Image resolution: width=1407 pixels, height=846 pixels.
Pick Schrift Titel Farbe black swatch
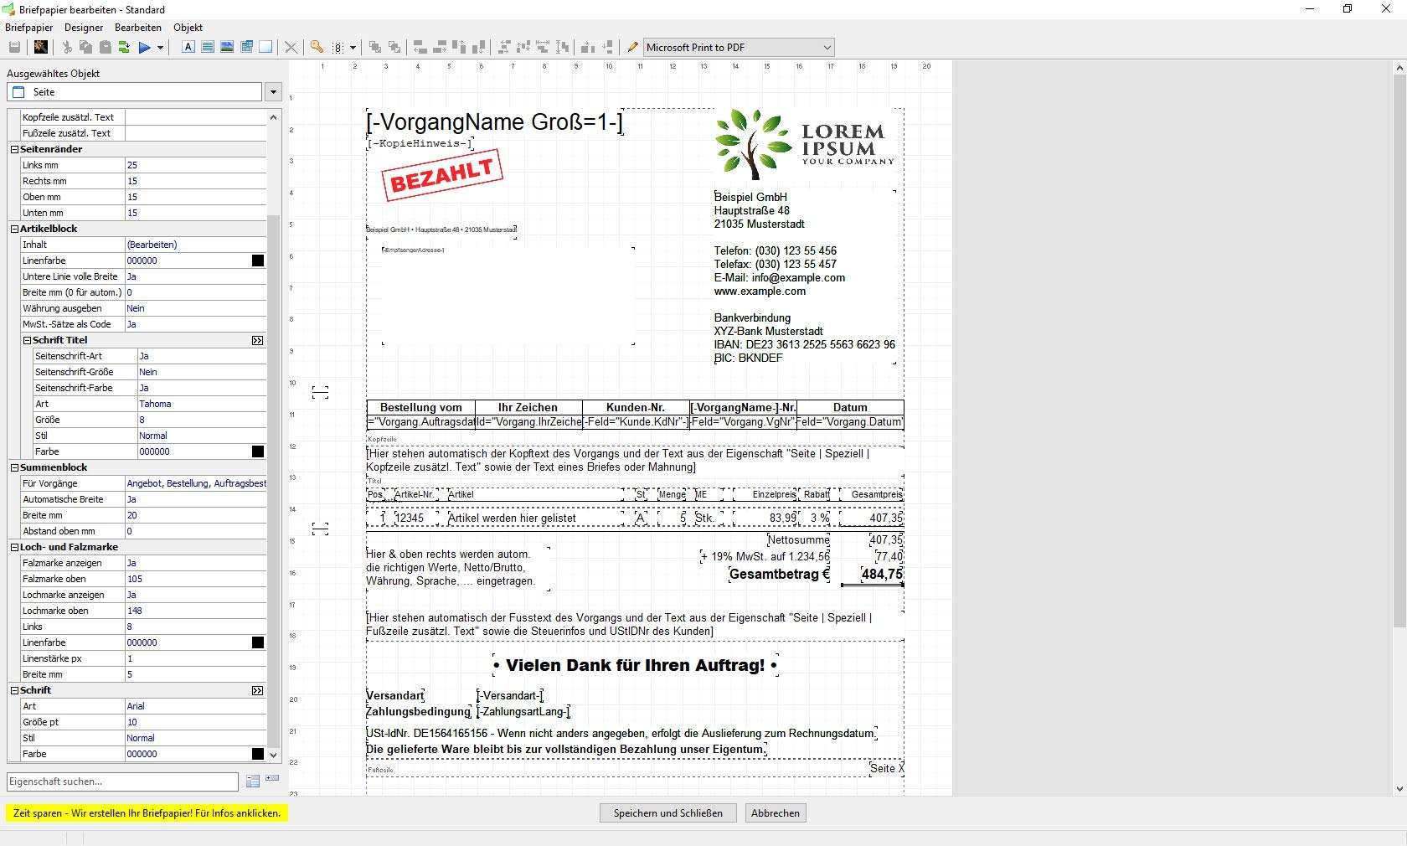click(258, 451)
